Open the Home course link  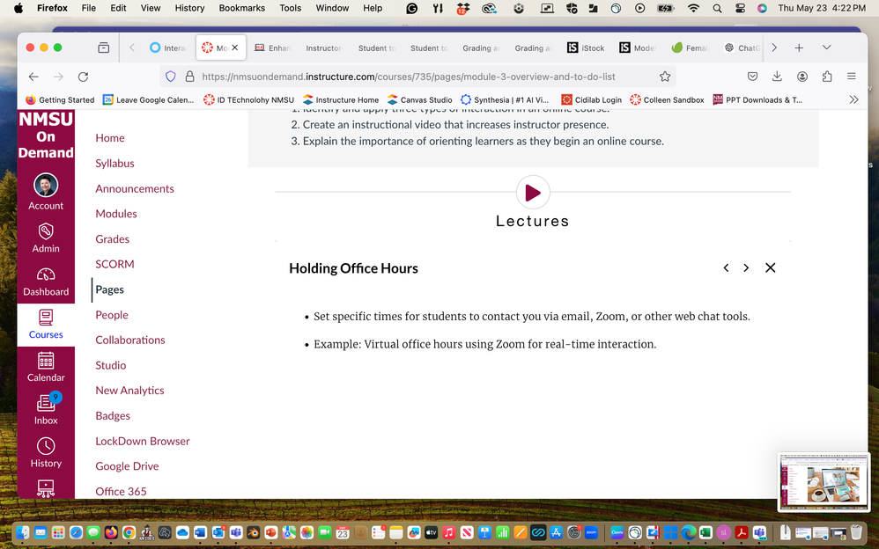pyautogui.click(x=110, y=138)
